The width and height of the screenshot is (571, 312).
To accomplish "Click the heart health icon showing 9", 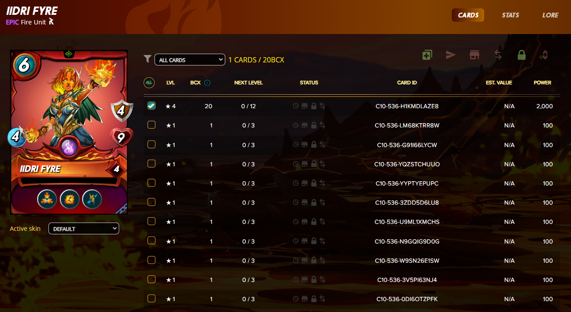I will [121, 138].
